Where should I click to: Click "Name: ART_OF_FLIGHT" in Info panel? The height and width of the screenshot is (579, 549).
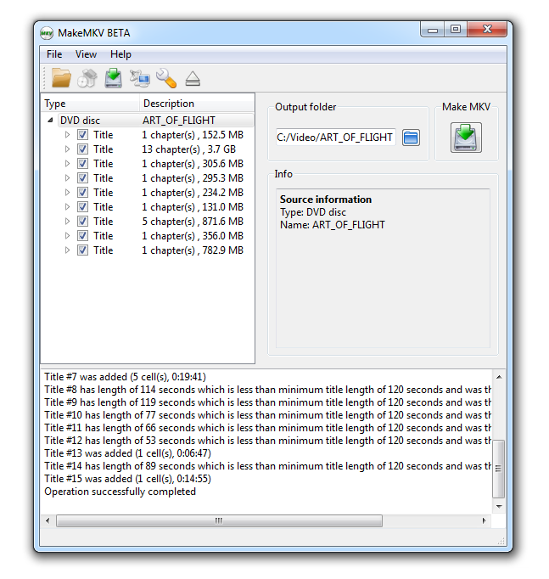tap(333, 225)
